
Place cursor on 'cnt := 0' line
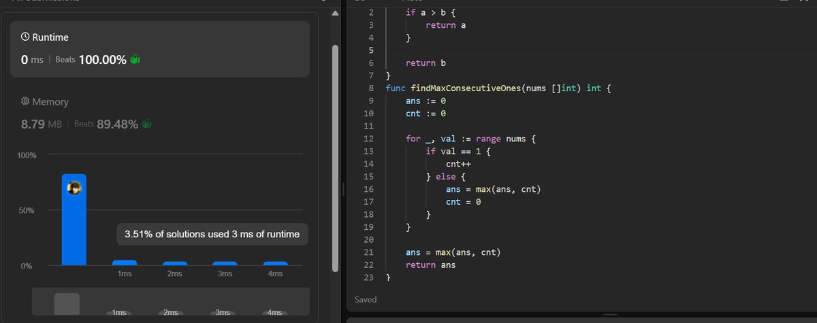(425, 114)
